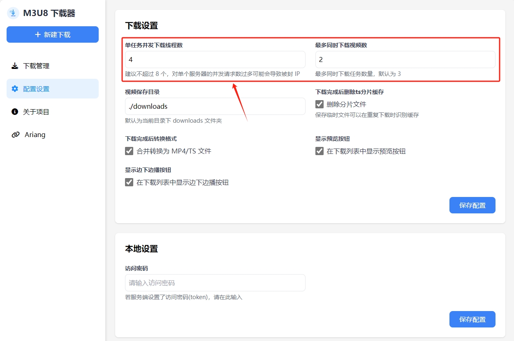Click the plus icon in 新建下载 button
Image resolution: width=514 pixels, height=341 pixels.
click(x=38, y=34)
